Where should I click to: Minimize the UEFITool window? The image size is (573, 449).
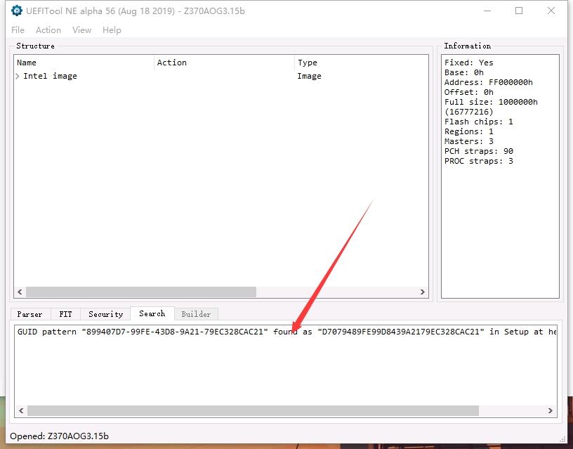click(x=487, y=11)
